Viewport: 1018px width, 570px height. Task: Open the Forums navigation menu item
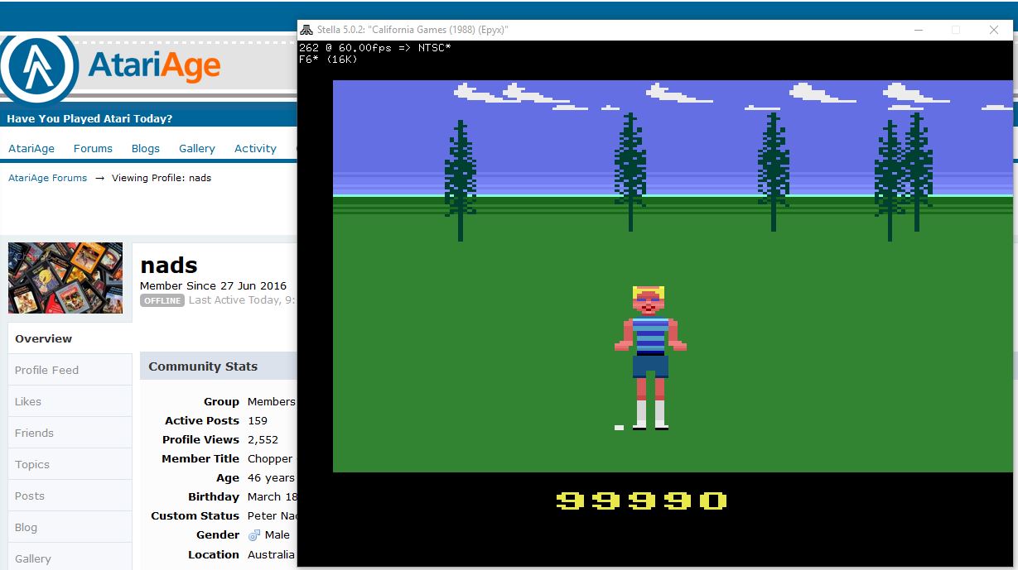[93, 149]
